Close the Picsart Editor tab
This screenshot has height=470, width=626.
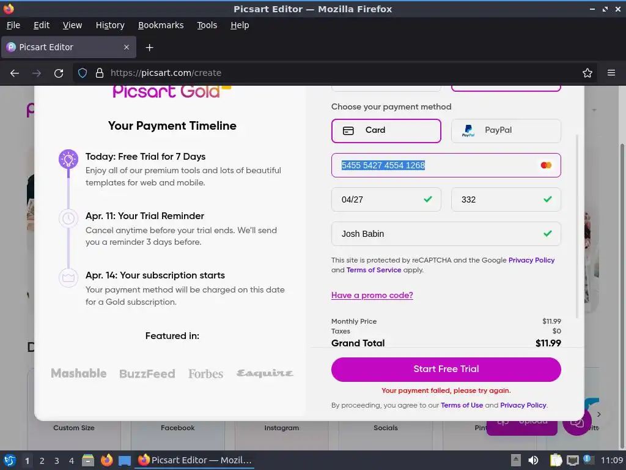point(126,47)
